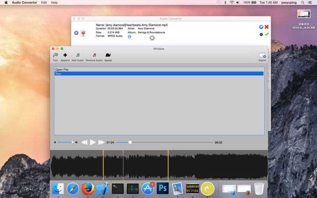The image size is (317, 198).
Task: Open Firefox from the Dock
Action: click(88, 188)
